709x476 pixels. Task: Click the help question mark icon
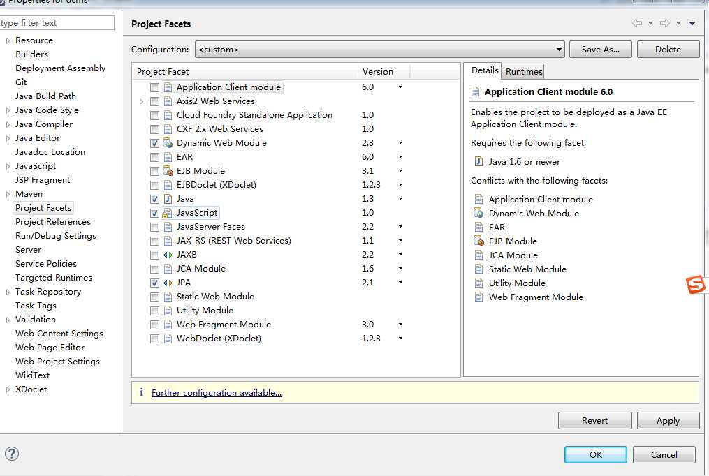click(12, 454)
